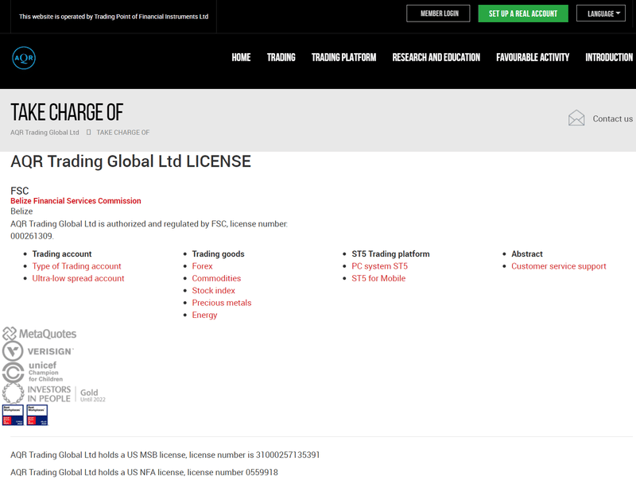The width and height of the screenshot is (636, 480).
Task: Open ST5 for Mobile link
Action: [x=378, y=278]
